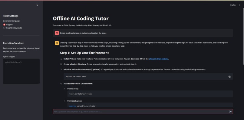244x120 pixels.
Task: Open the three-dot main menu
Action: pyautogui.click(x=239, y=5)
